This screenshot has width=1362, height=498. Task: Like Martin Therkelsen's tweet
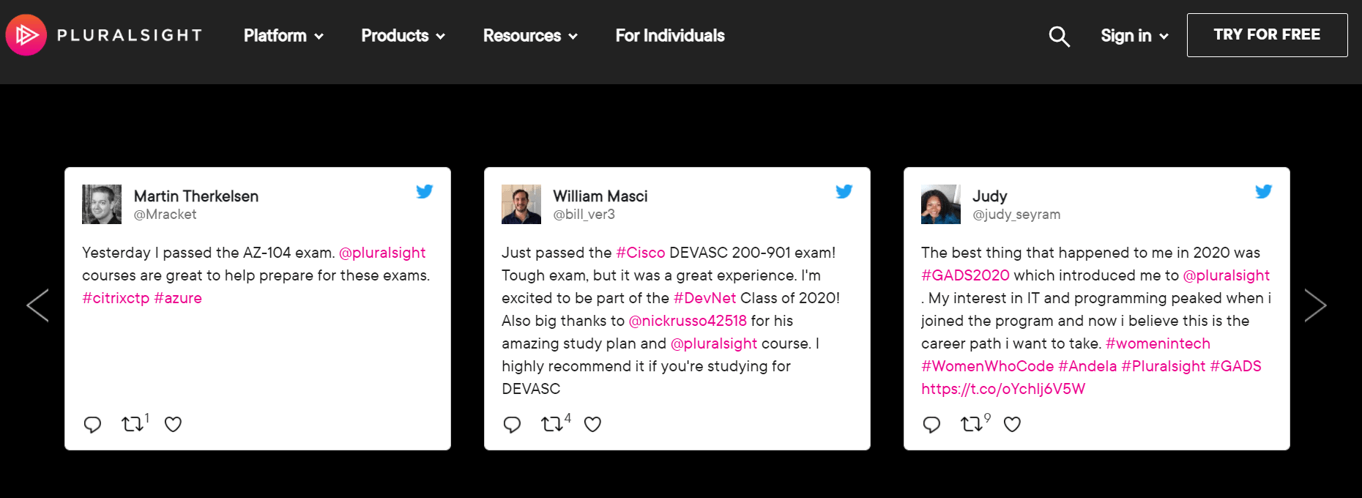(x=173, y=424)
